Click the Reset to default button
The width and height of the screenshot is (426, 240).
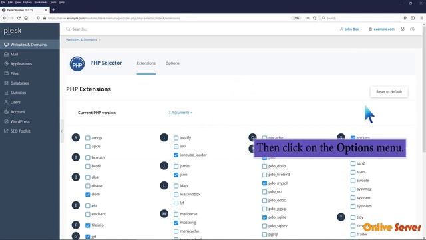[x=389, y=92]
